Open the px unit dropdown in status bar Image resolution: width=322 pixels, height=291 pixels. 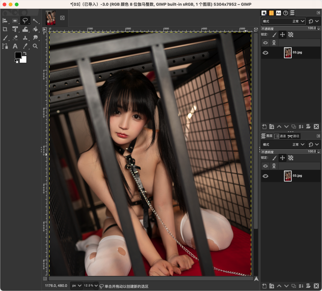76,285
